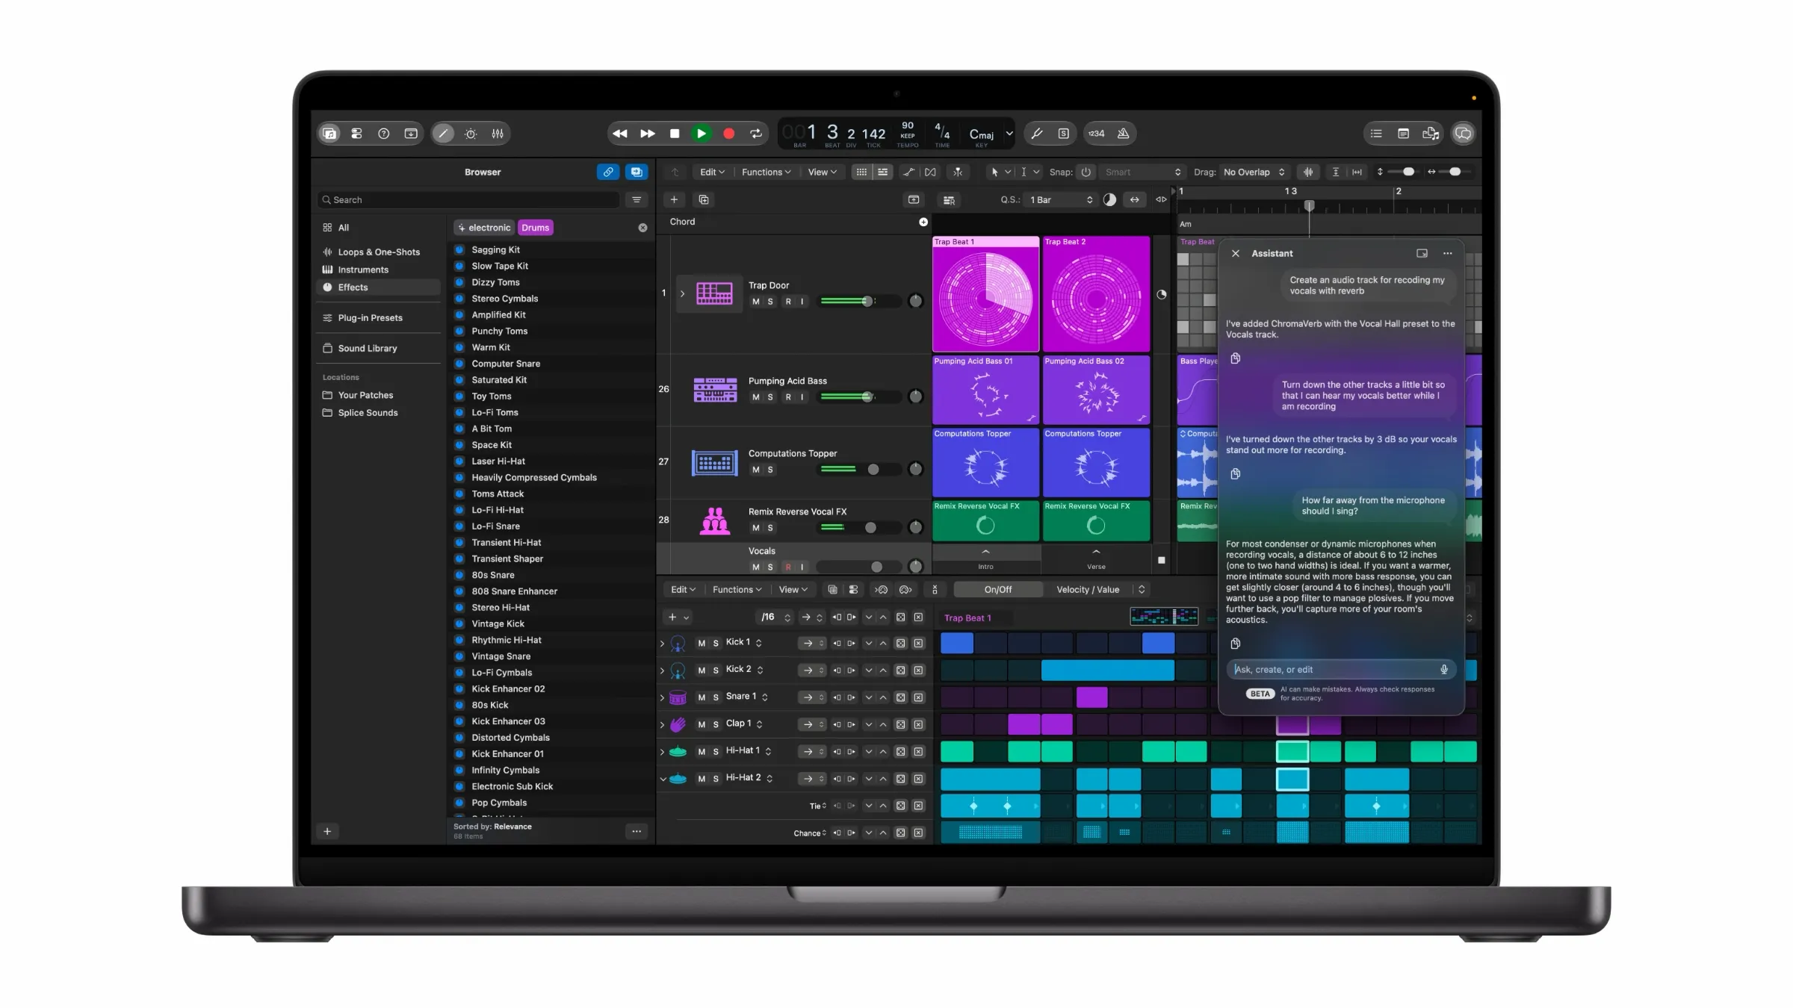
Task: Clear browser filters with the X button
Action: tap(642, 228)
